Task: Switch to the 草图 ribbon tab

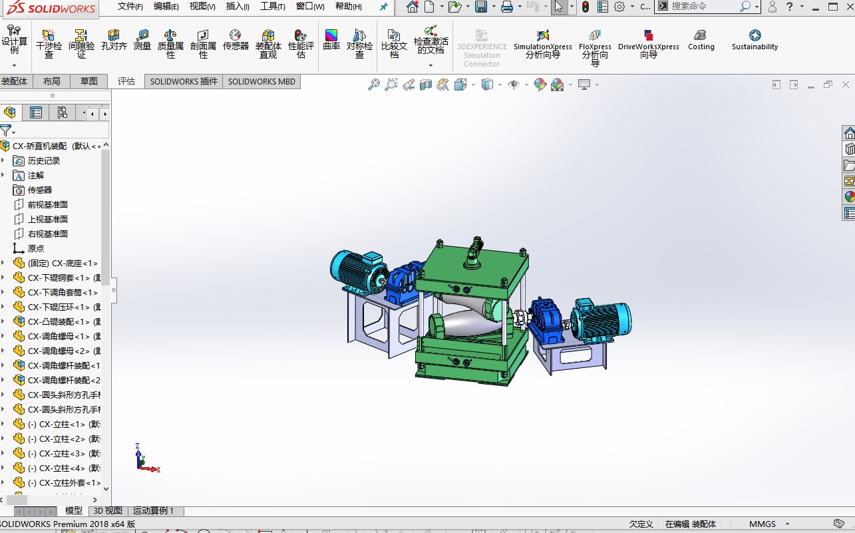Action: (x=88, y=81)
